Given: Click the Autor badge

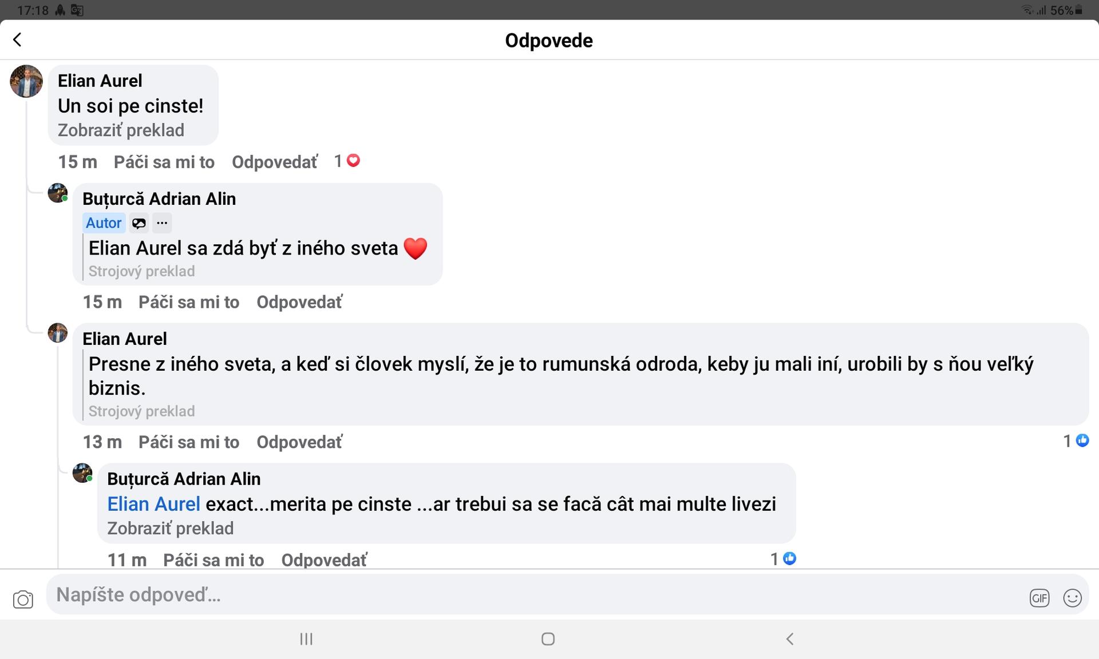Looking at the screenshot, I should [x=104, y=223].
